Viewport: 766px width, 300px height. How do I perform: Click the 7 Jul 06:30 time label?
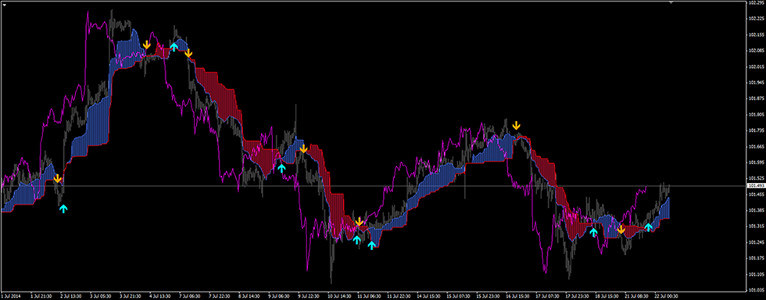(189, 295)
